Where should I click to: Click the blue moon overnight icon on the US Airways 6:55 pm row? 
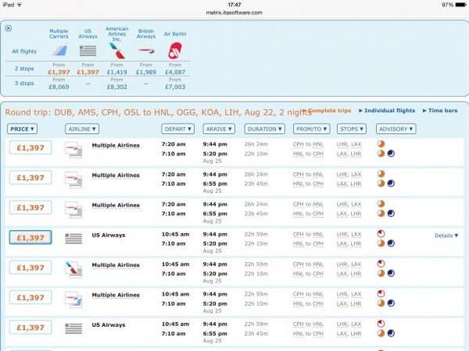pos(391,333)
